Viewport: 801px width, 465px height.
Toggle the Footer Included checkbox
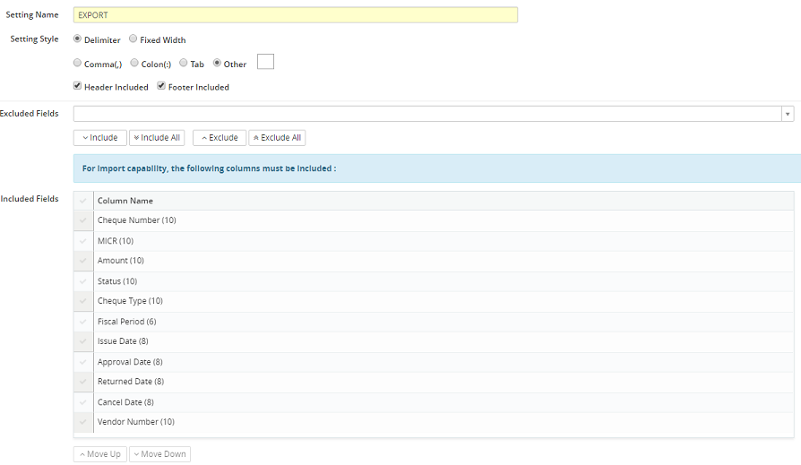[x=161, y=87]
